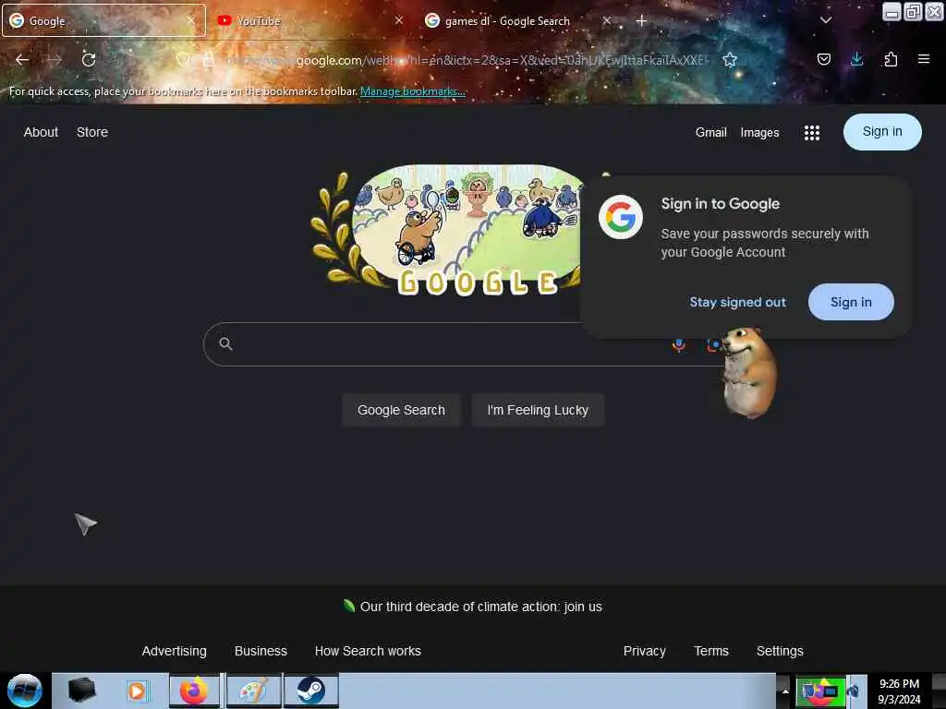Open Images link
The image size is (946, 709).
pyautogui.click(x=759, y=133)
